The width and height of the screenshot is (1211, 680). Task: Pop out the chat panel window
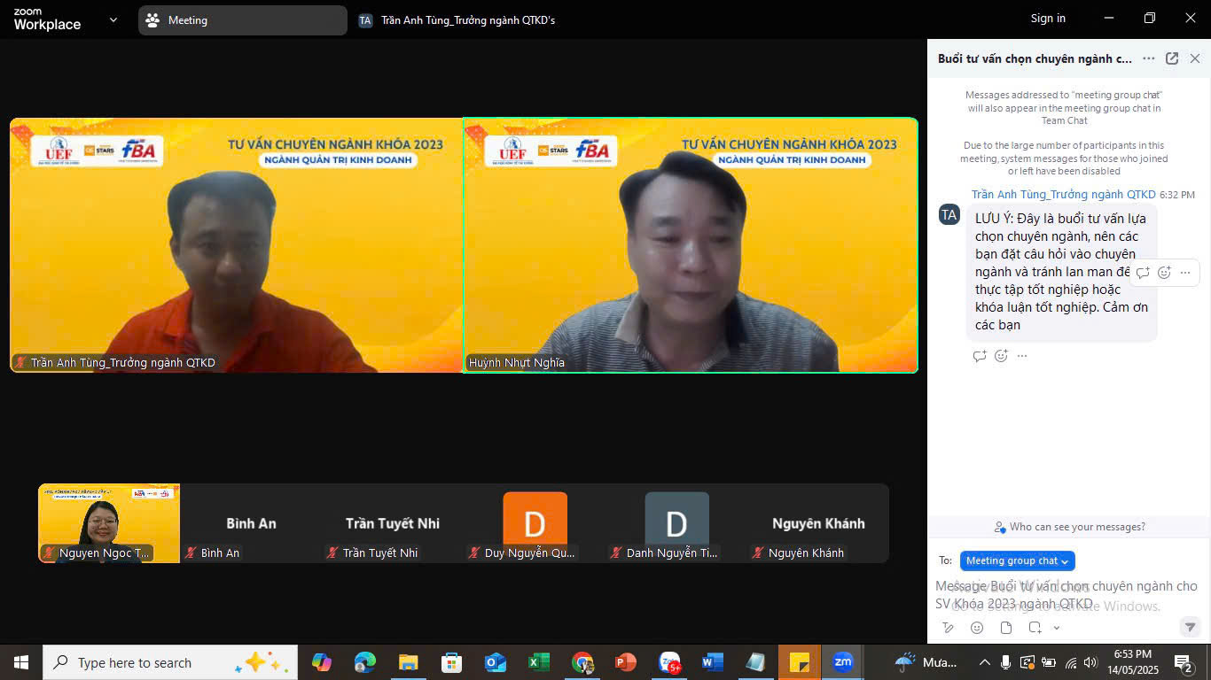tap(1172, 58)
